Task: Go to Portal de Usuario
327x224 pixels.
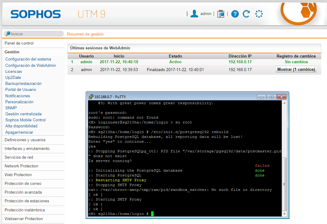Action: click(x=21, y=89)
